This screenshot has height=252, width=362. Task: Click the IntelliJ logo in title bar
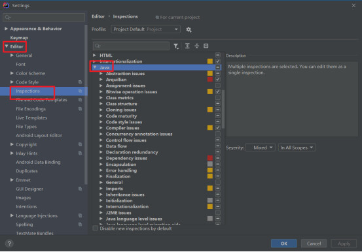(6, 5)
